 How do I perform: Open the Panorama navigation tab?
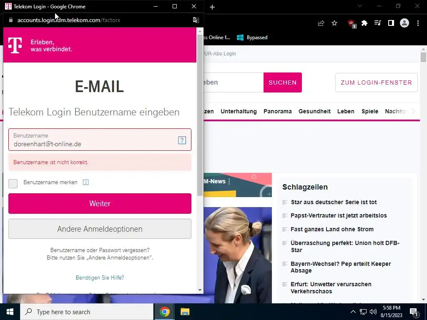coord(277,111)
